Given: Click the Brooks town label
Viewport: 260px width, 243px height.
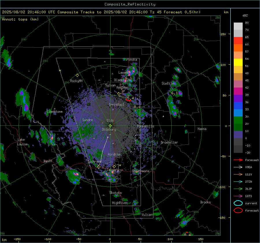Looking at the screenshot, I should click(x=205, y=202).
